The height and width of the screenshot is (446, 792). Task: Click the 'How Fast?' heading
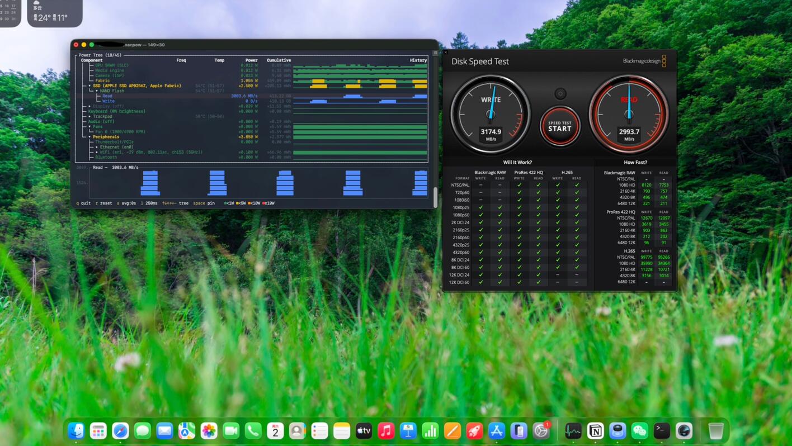(x=635, y=163)
